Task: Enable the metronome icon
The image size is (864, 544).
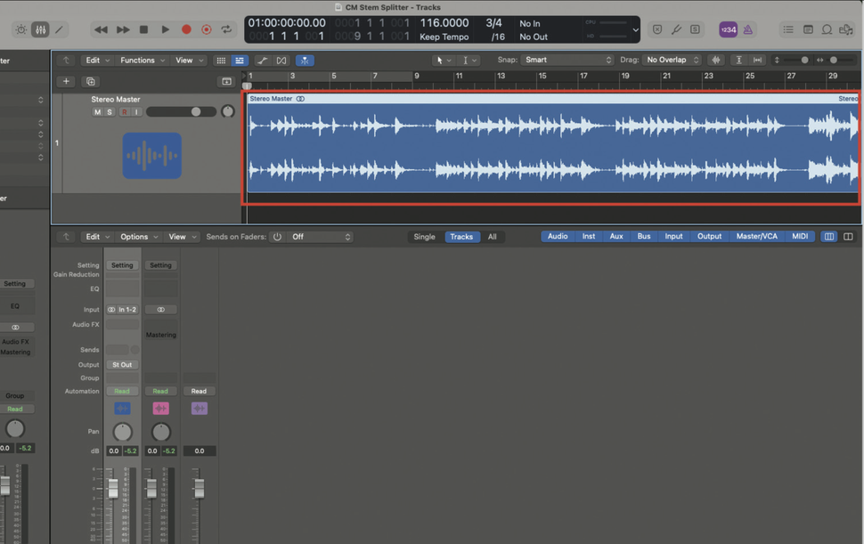Action: click(x=746, y=29)
